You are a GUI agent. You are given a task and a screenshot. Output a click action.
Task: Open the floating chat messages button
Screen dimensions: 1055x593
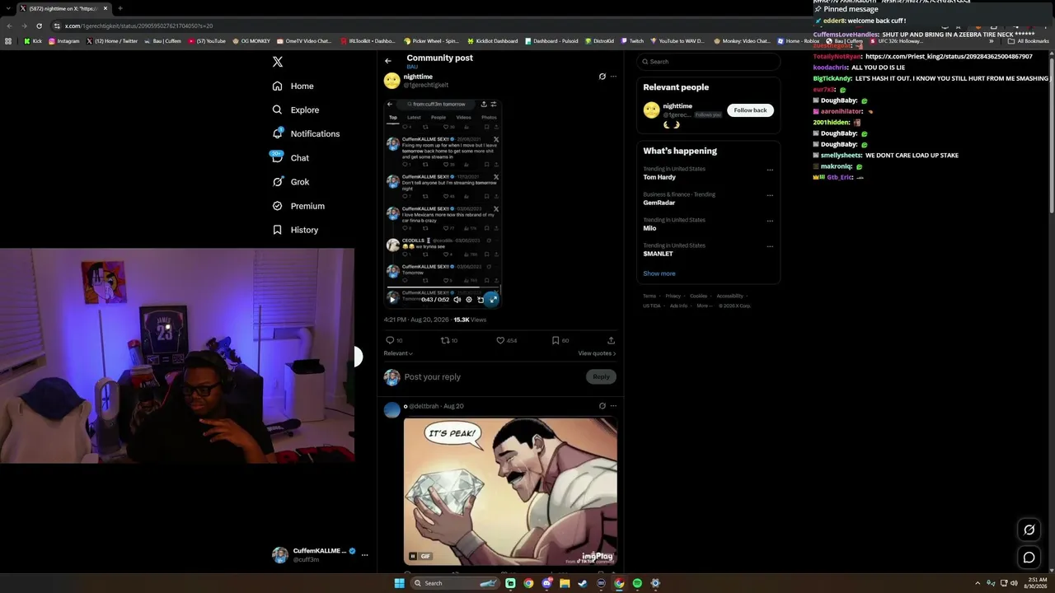pyautogui.click(x=1029, y=558)
